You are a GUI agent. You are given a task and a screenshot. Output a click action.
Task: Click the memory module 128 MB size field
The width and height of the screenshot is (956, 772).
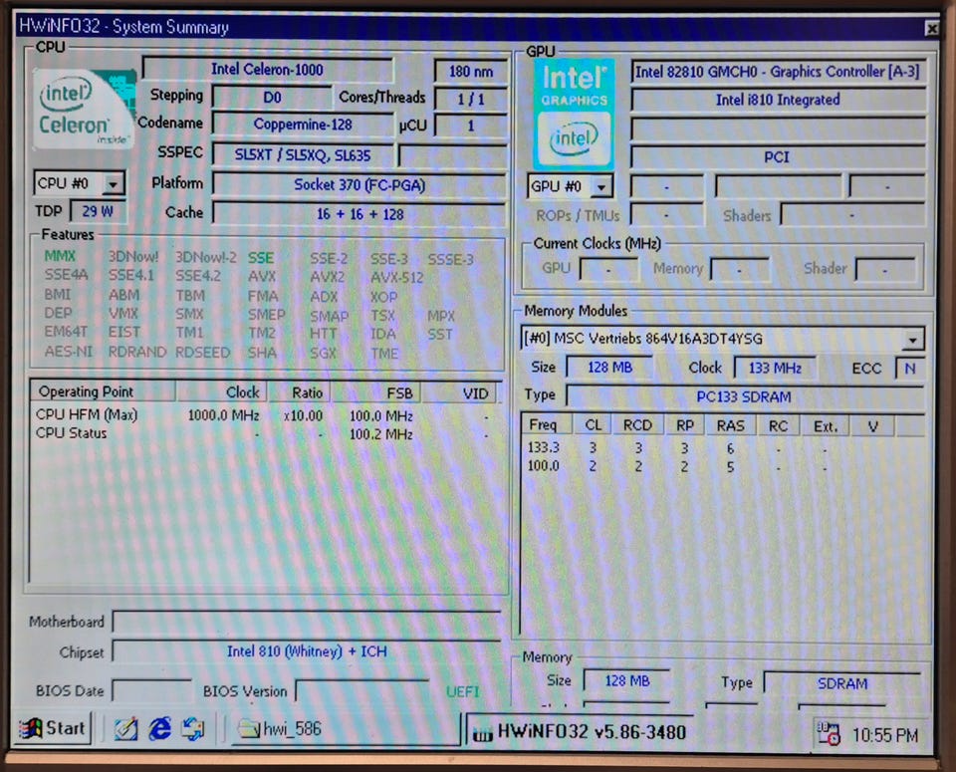click(x=609, y=368)
